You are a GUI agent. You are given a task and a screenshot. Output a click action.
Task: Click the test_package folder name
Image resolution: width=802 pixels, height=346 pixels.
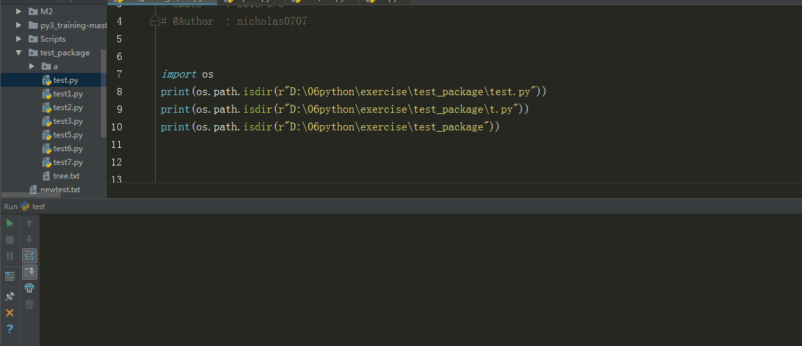pos(65,52)
